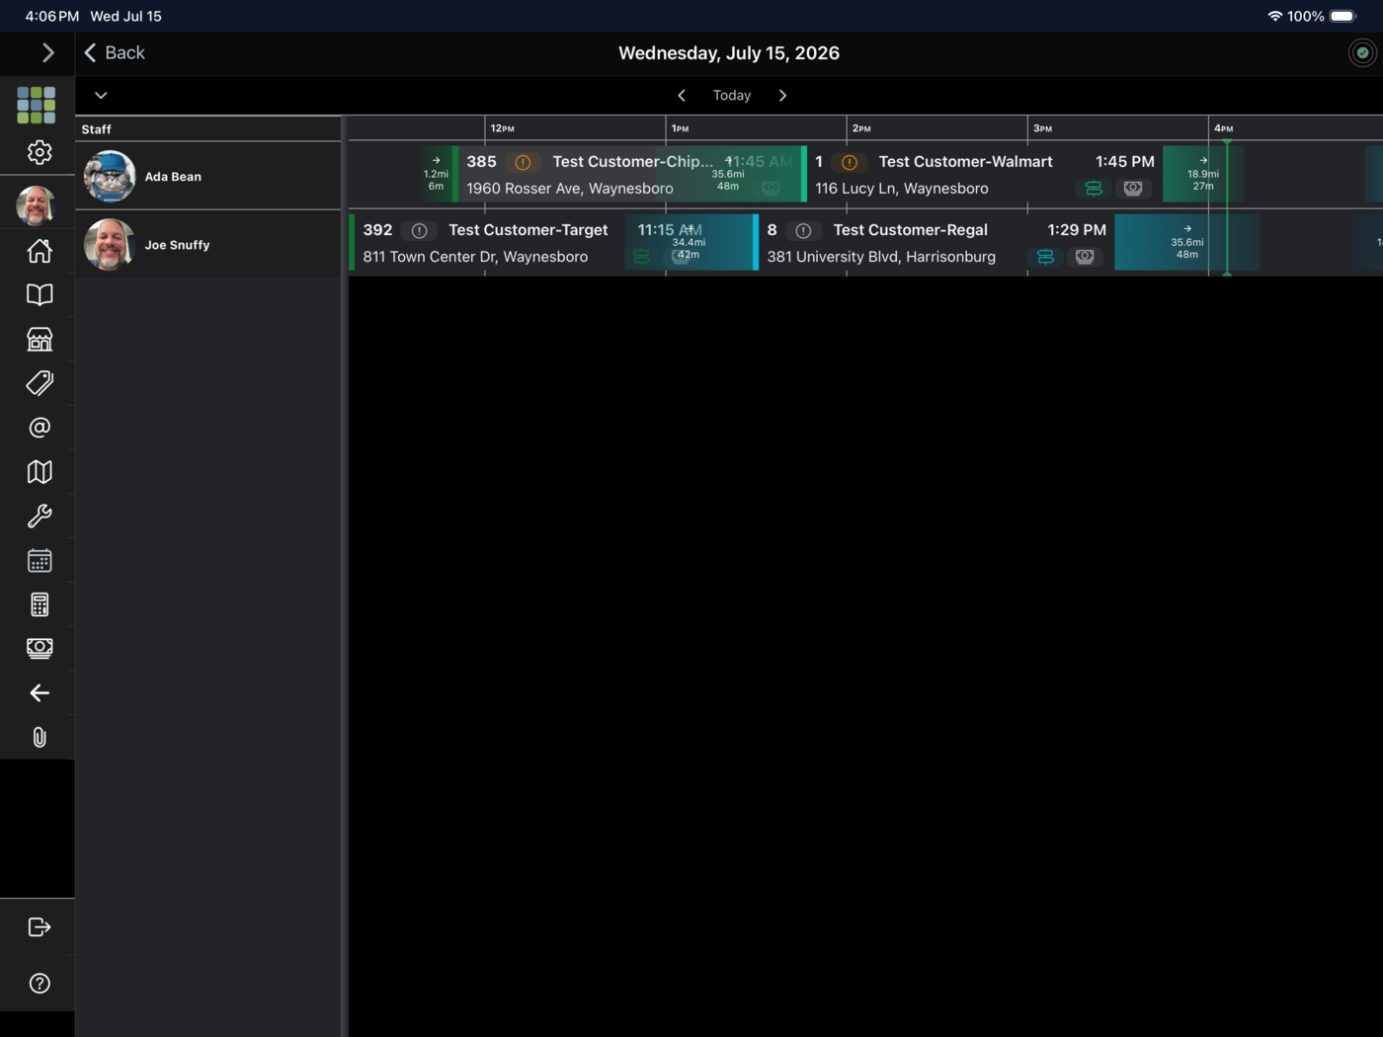
Task: Select staff member Joe Snuffy
Action: point(208,245)
